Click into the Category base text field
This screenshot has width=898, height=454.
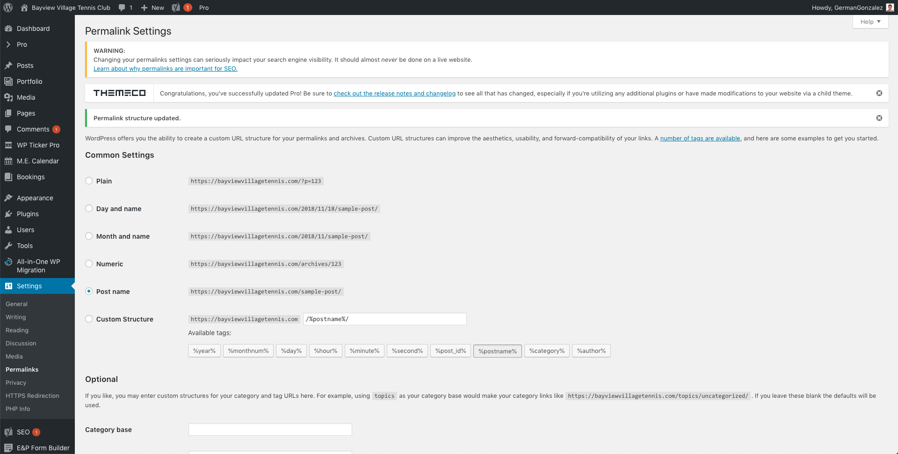coord(270,429)
